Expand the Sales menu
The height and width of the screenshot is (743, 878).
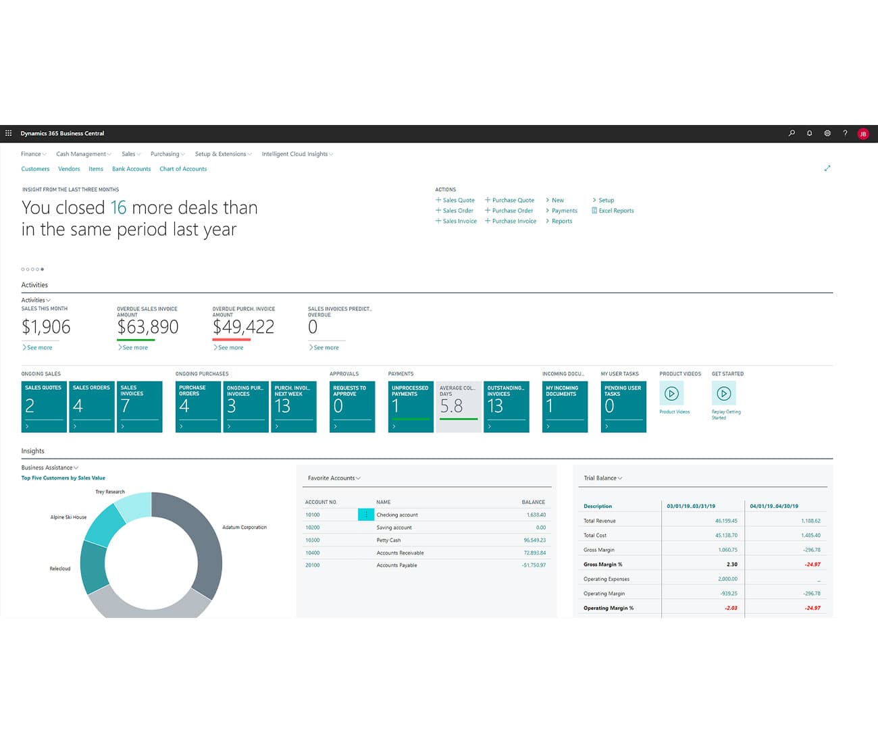click(131, 154)
